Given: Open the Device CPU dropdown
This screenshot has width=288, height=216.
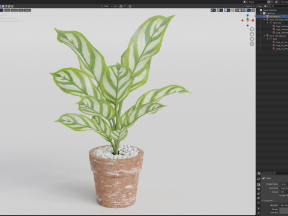Looking at the screenshot, I should coord(284,192).
